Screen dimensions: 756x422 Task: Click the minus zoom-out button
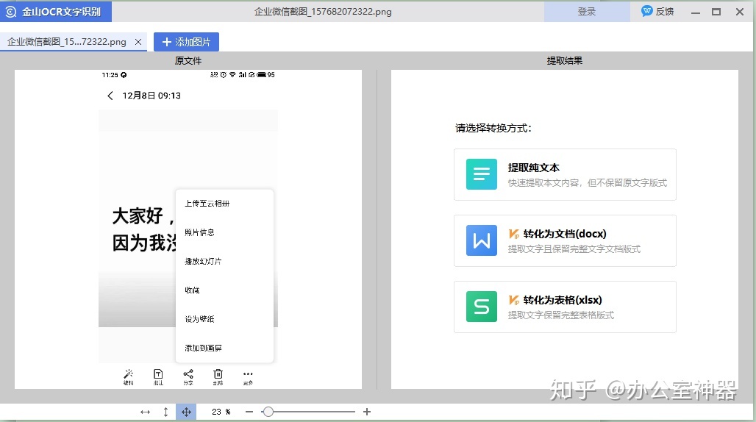point(249,412)
